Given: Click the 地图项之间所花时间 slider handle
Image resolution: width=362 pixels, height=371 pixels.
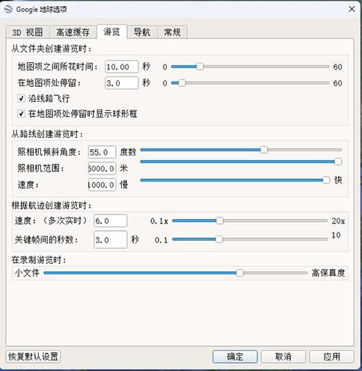Looking at the screenshot, I should 200,67.
